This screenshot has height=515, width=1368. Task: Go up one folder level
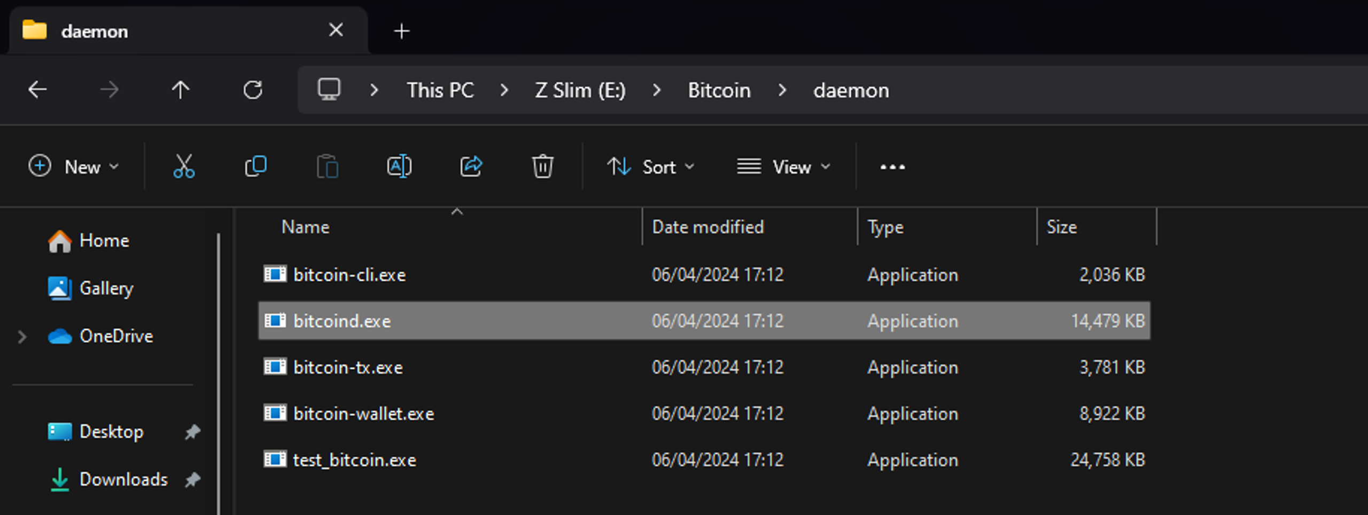181,90
